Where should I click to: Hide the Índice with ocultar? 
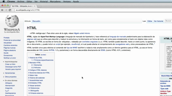tap(43, 55)
